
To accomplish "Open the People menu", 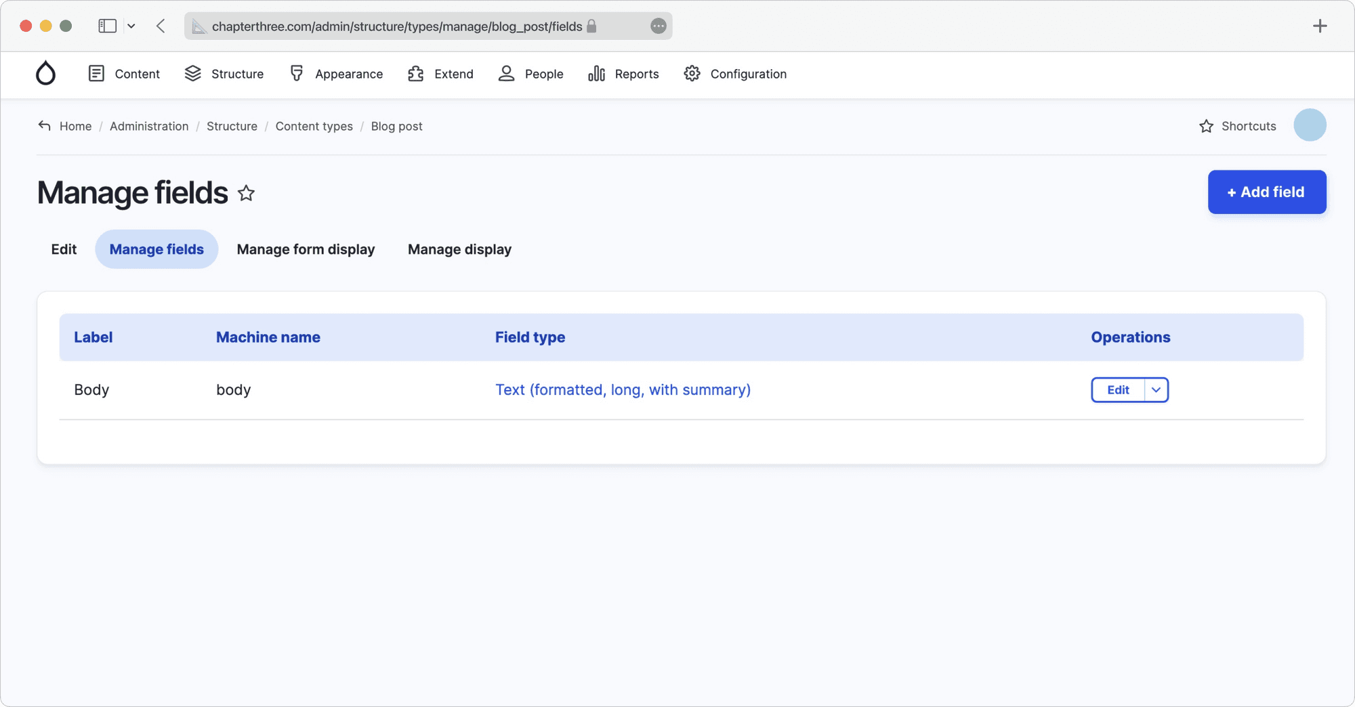I will 530,74.
